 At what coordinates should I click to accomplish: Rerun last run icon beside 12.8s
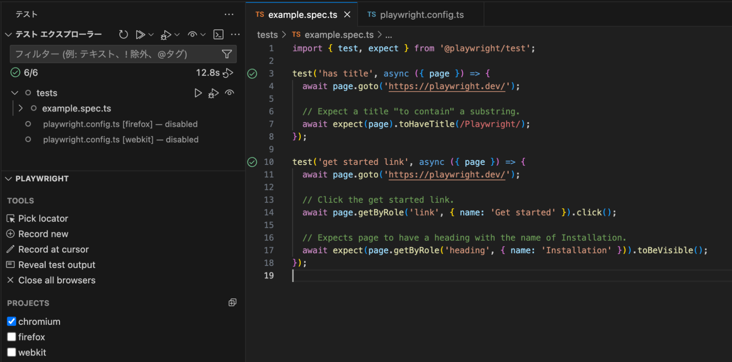pos(228,73)
